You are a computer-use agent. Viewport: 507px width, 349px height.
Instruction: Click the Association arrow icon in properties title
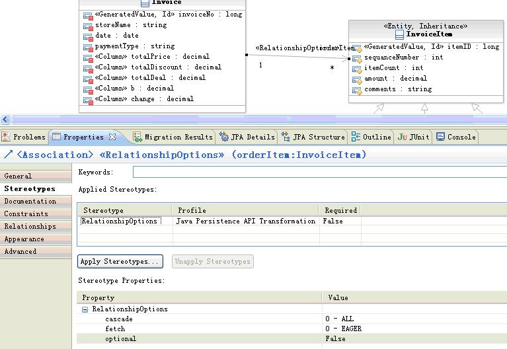[9, 154]
